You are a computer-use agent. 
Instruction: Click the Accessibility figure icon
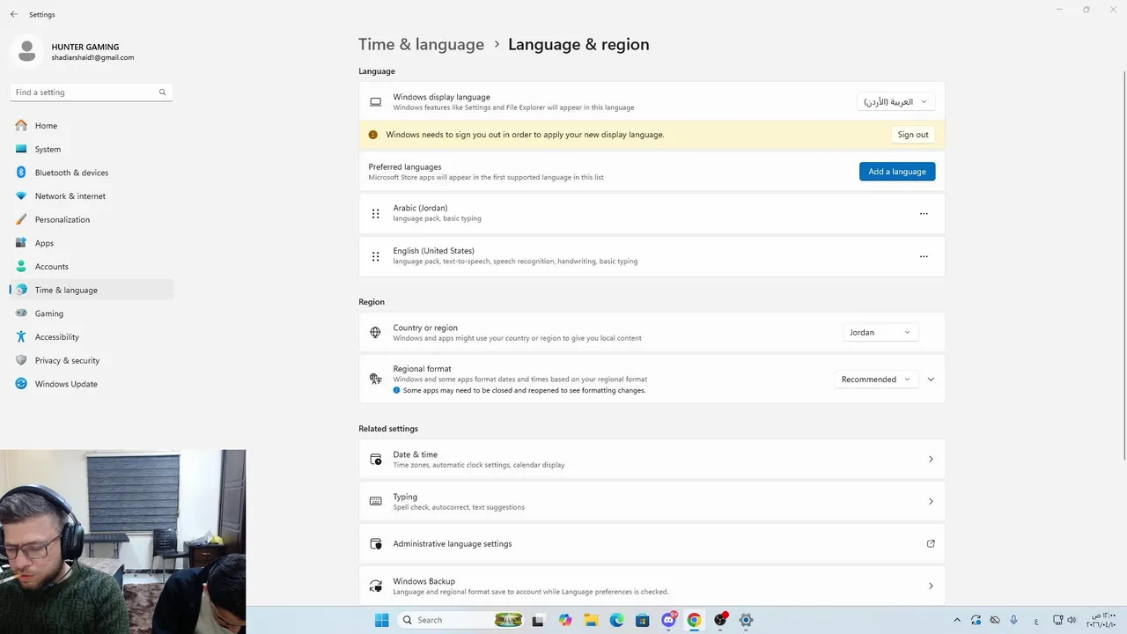(21, 337)
